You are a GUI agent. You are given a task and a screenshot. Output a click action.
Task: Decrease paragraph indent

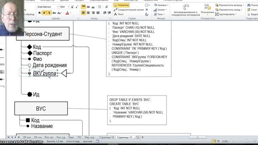(105, 12)
